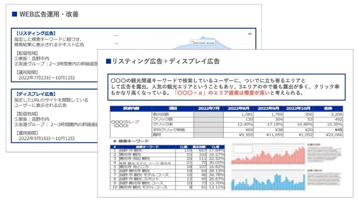Click keyword row 3 善光寺 周辺 観光

[135, 158]
